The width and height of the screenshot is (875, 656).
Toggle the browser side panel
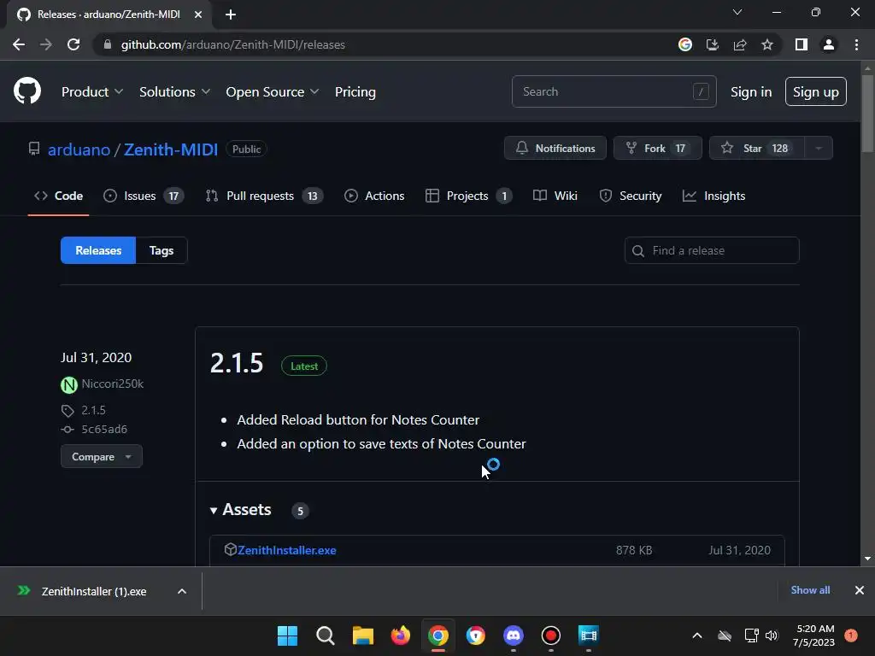click(802, 44)
